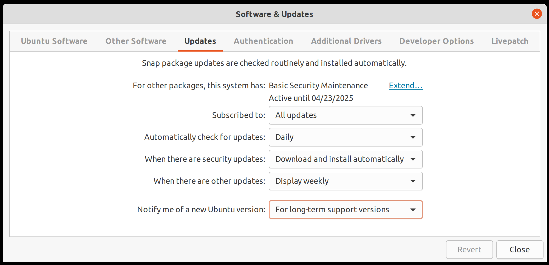This screenshot has width=549, height=265.
Task: Open the Ubuntu version notification dropdown
Action: (346, 210)
